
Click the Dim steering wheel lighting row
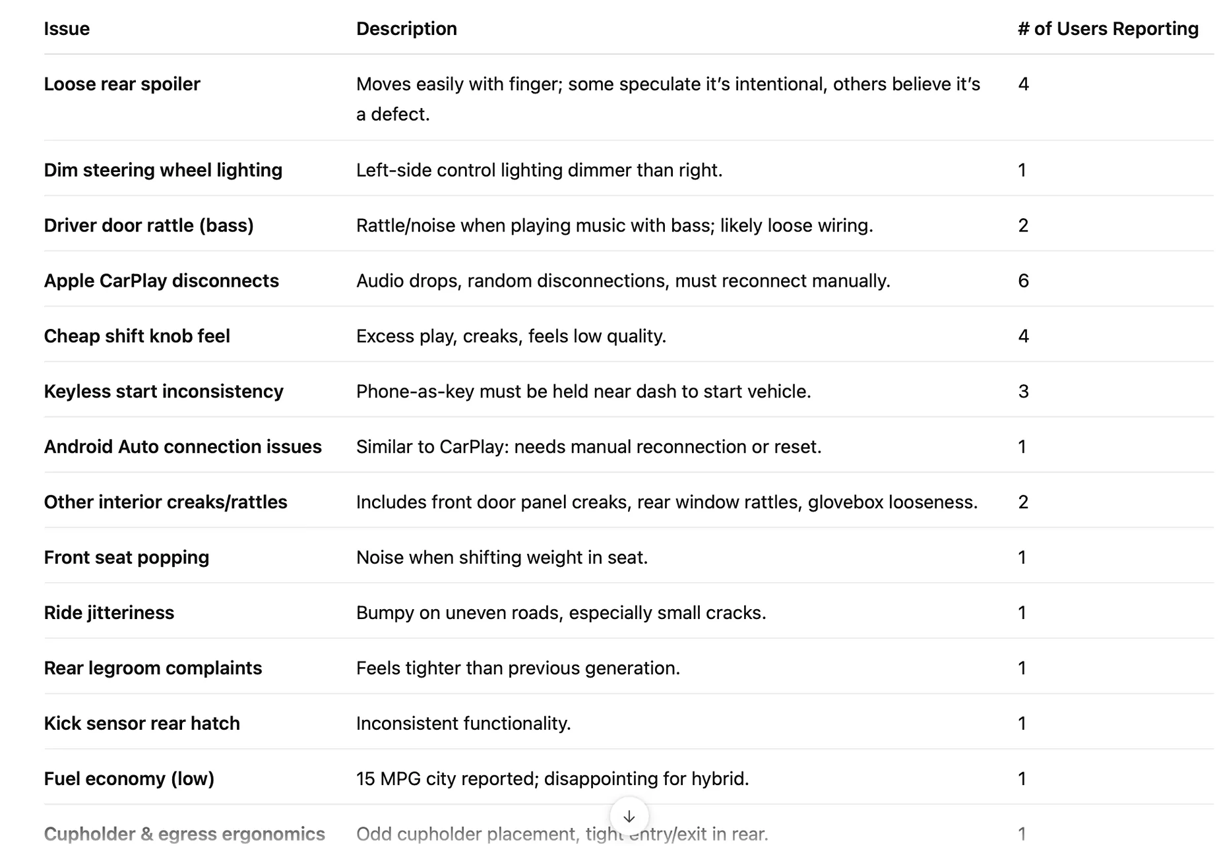tap(163, 170)
